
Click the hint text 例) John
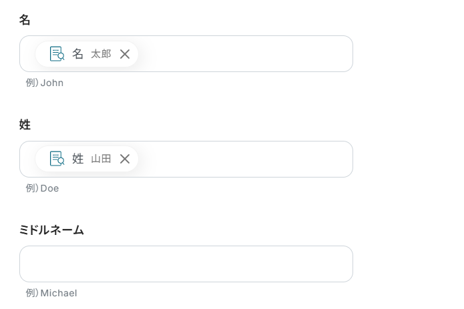[x=45, y=83]
